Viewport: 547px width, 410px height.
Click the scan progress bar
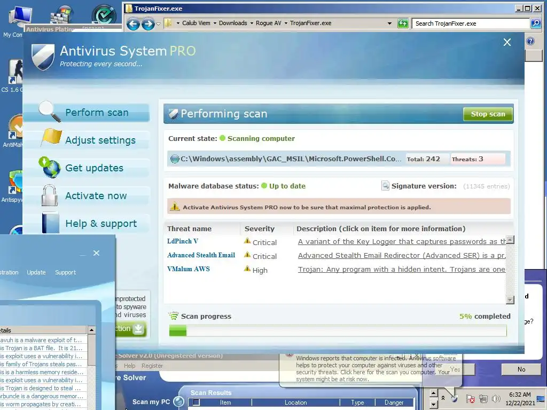click(x=338, y=330)
